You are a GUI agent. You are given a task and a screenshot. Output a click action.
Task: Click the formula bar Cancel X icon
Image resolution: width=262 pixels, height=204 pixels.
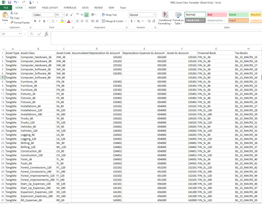(x=32, y=34)
